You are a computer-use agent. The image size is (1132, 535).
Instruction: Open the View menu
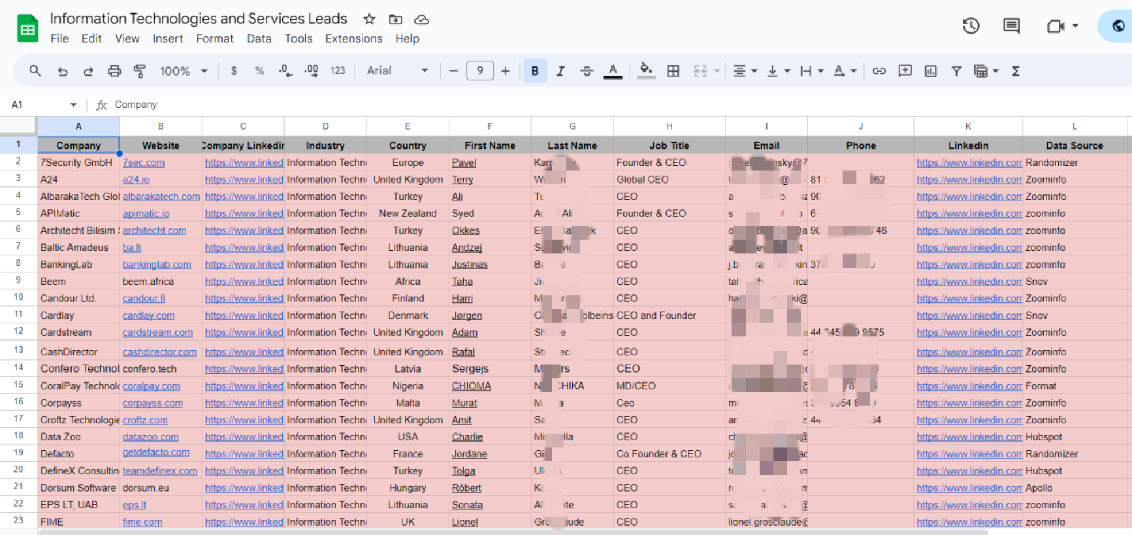click(x=127, y=39)
